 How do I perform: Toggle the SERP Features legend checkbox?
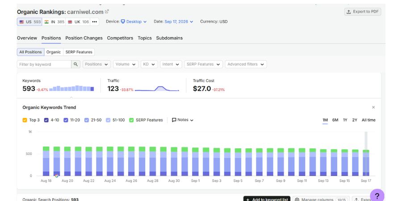tap(131, 120)
